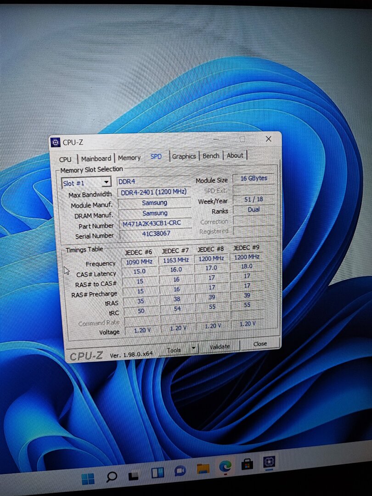Switch to the Mainboard tab
This screenshot has height=496, width=372.
(x=96, y=158)
